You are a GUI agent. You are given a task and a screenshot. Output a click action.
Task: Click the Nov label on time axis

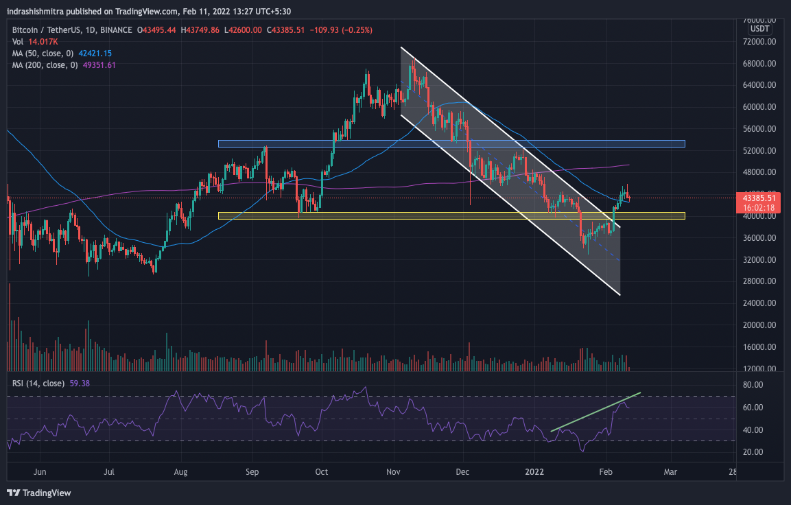tap(394, 472)
